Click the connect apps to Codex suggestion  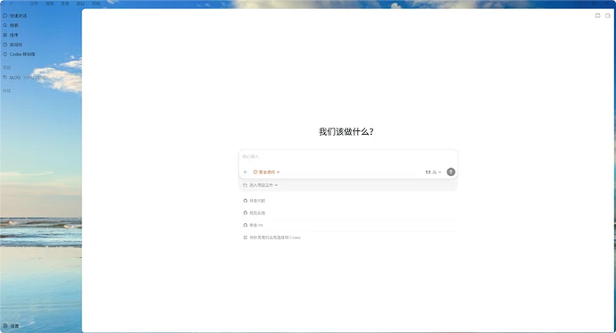pyautogui.click(x=348, y=237)
